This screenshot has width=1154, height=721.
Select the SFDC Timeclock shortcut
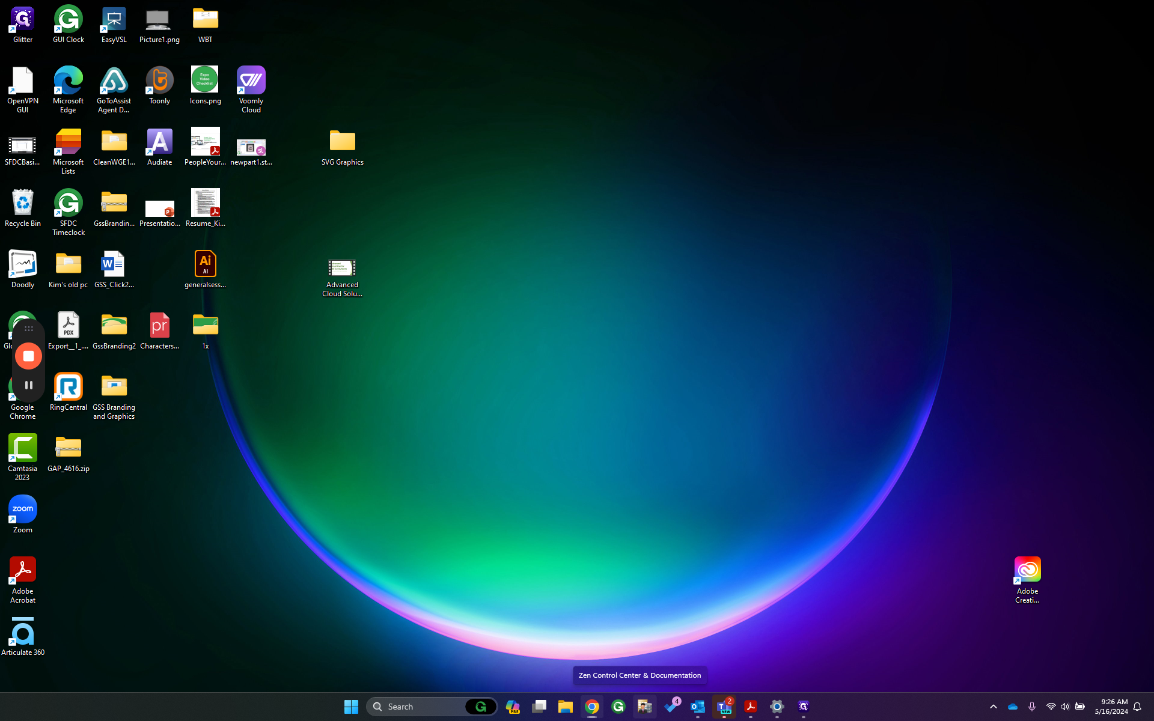click(69, 212)
